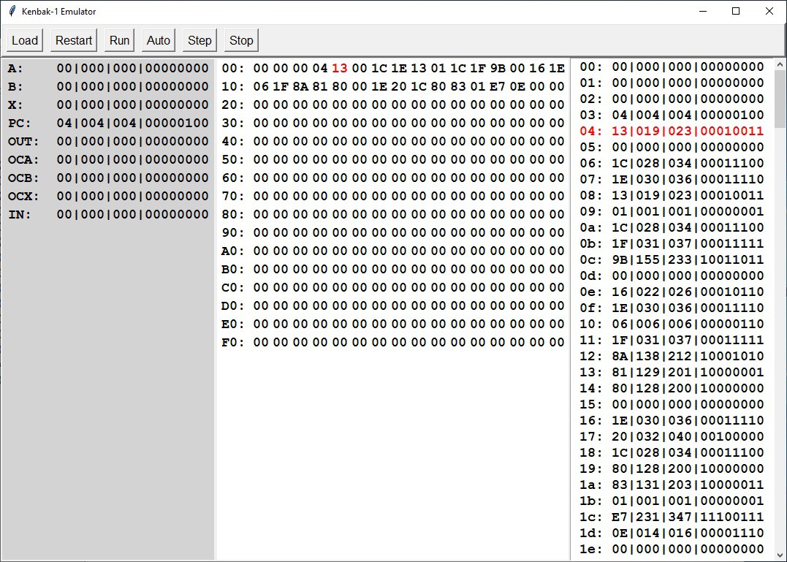
Task: Select memory list row 0e
Action: click(x=672, y=292)
